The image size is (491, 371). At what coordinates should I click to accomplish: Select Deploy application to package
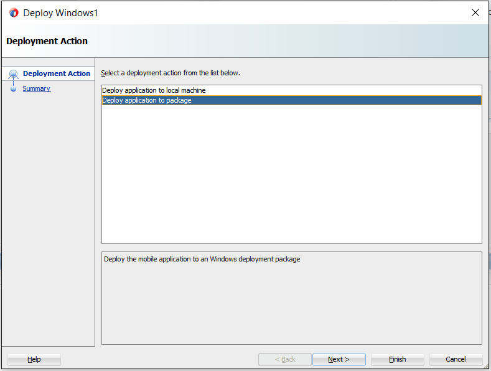coord(291,100)
